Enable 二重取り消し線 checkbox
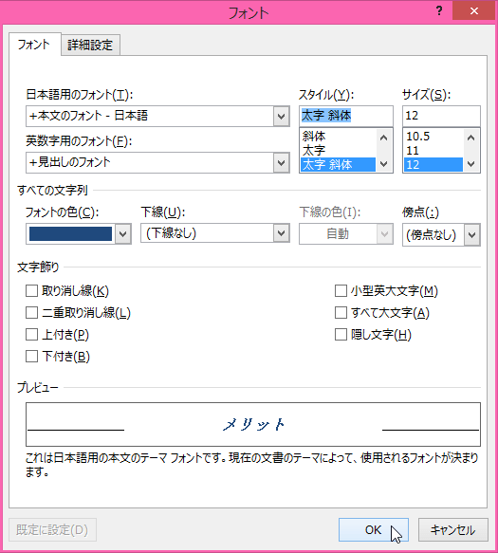This screenshot has height=553, width=498. tap(31, 312)
